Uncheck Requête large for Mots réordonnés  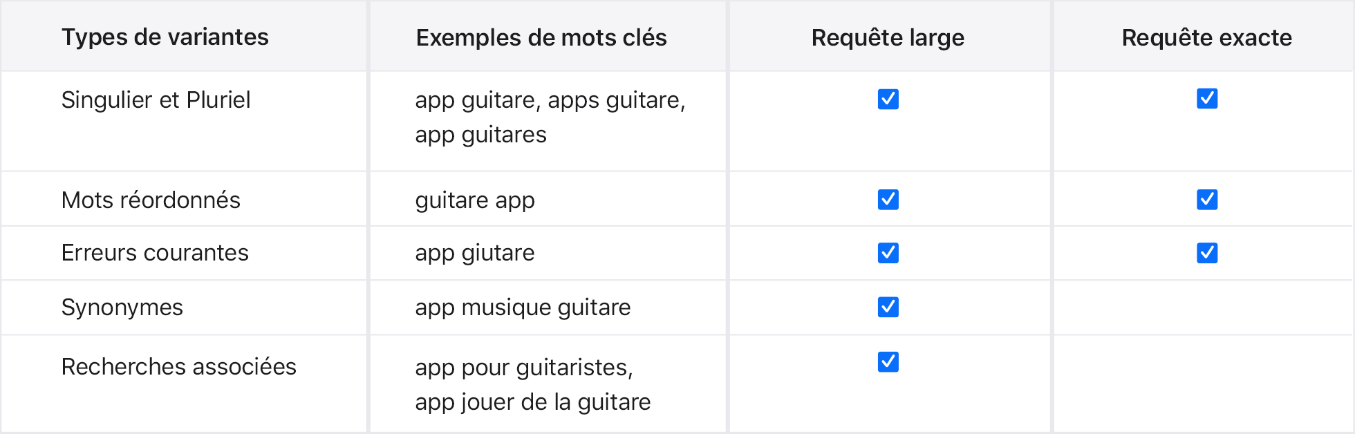pos(888,200)
